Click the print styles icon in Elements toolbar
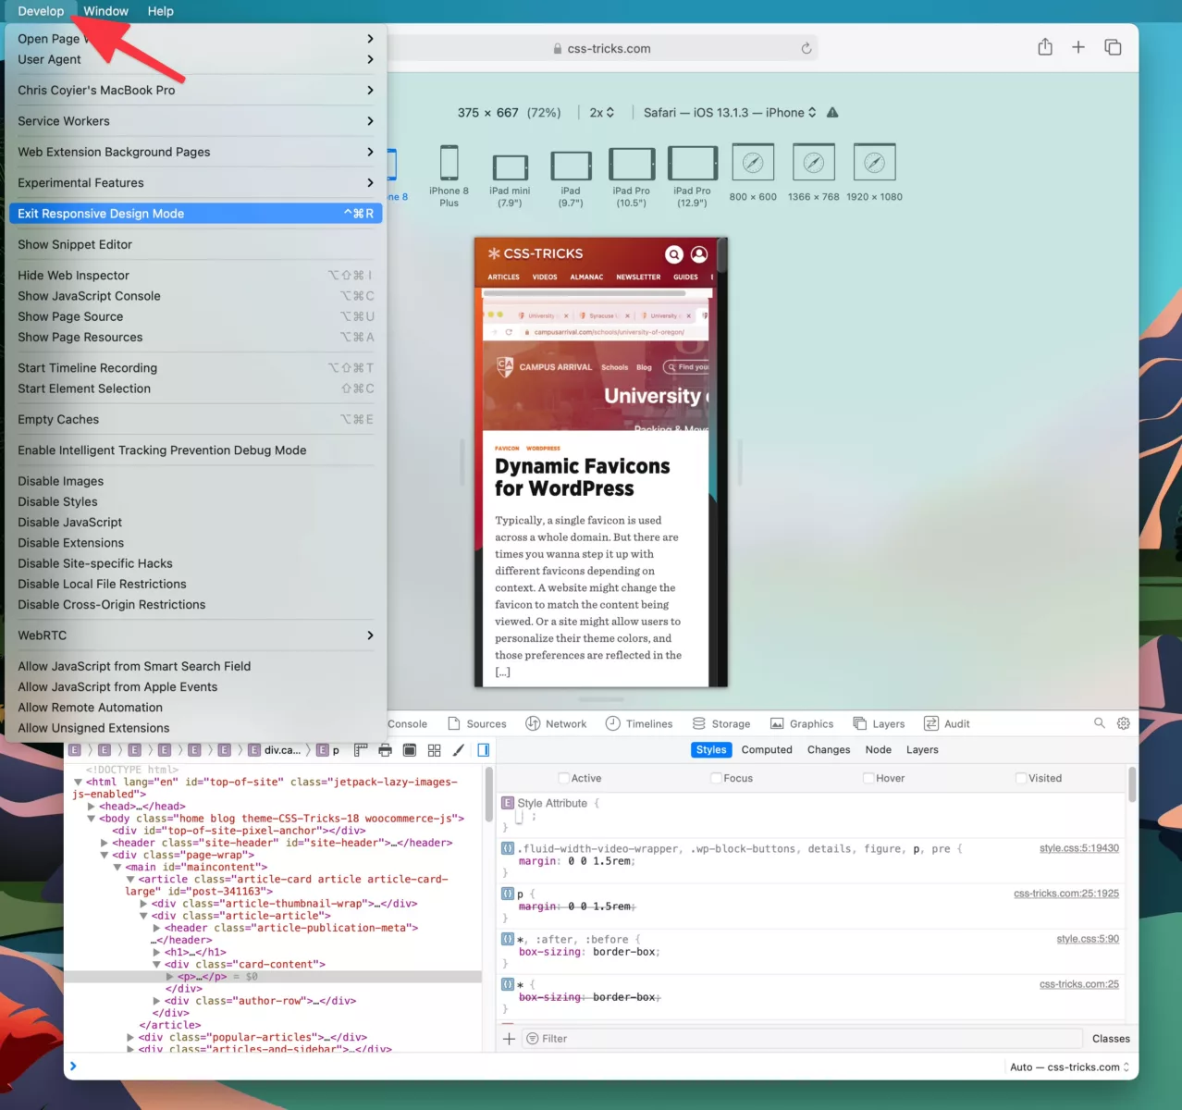 click(385, 750)
